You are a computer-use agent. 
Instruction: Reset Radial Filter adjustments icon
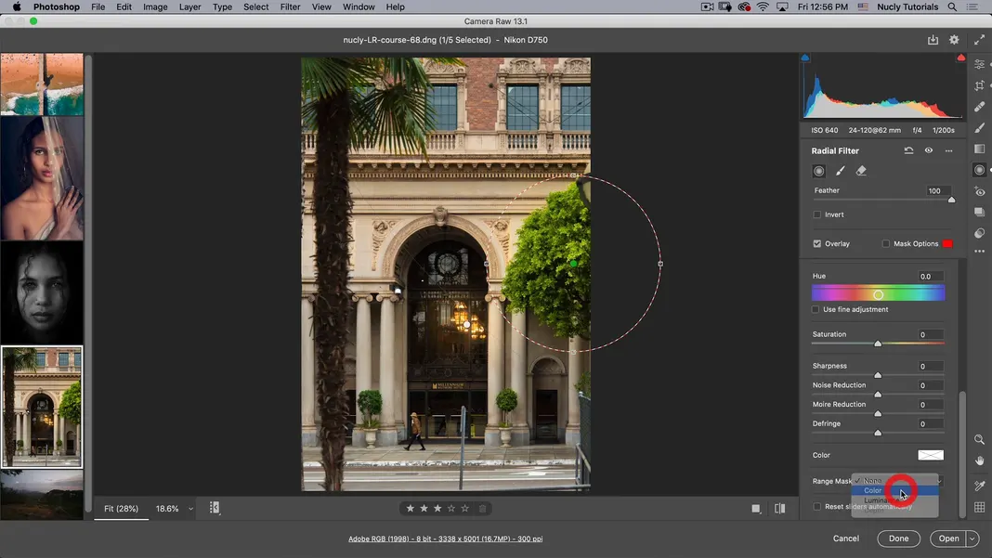(x=908, y=150)
